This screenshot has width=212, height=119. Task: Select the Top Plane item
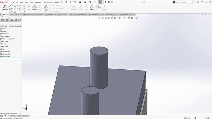[x=4, y=44]
